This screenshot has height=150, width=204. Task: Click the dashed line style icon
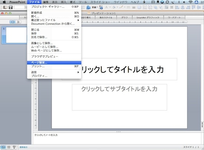pyautogui.click(x=128, y=7)
